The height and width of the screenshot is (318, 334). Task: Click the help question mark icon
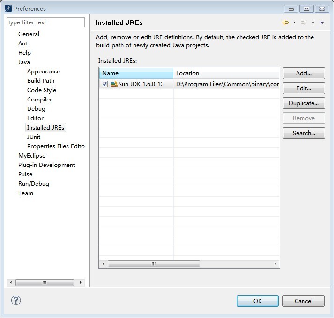[16, 300]
